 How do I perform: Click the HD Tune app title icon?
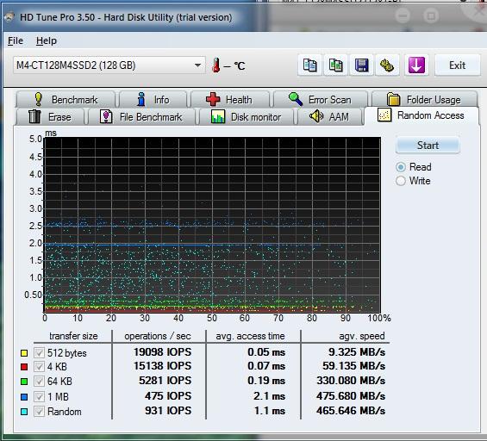(9, 16)
